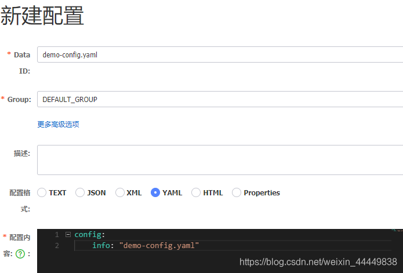The width and height of the screenshot is (403, 273).
Task: Select the YAML format radio button
Action: [155, 192]
